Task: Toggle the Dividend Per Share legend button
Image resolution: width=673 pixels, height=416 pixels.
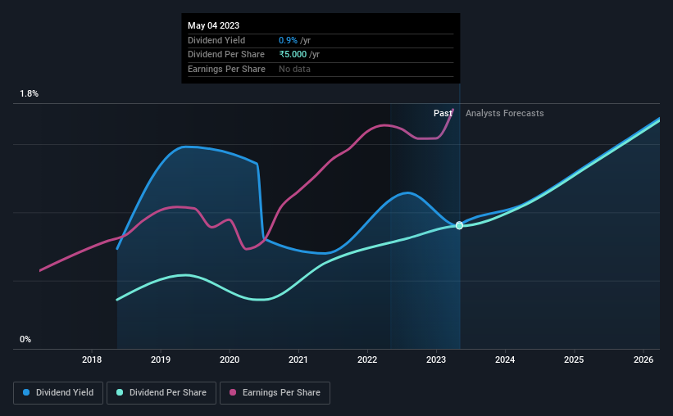Action: 161,393
